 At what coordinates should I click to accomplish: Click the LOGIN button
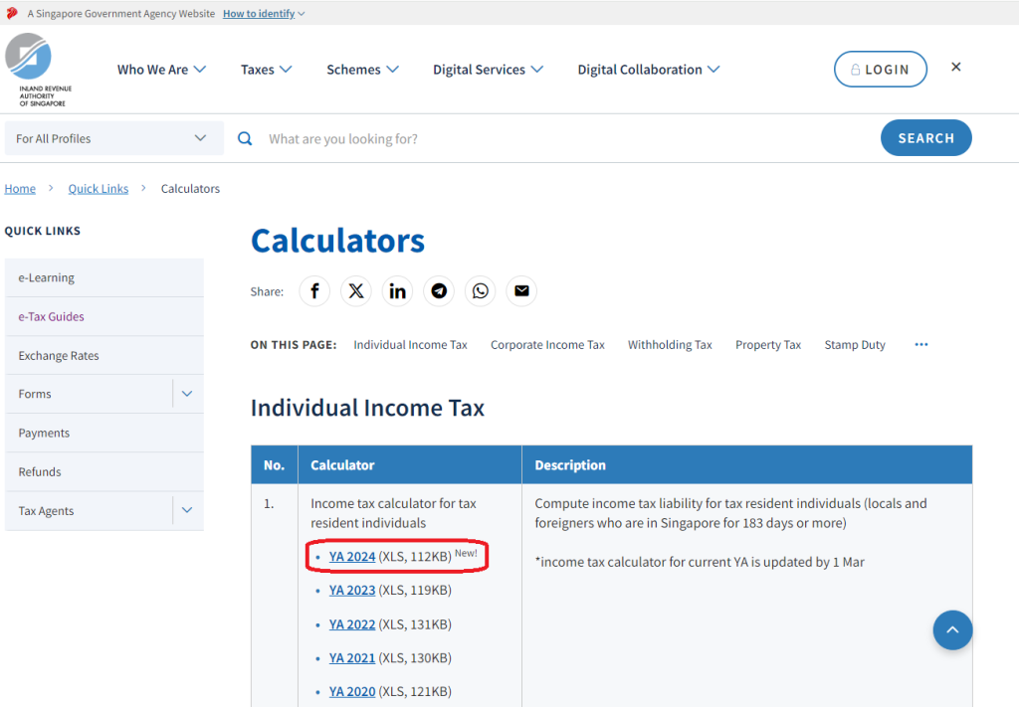click(880, 70)
